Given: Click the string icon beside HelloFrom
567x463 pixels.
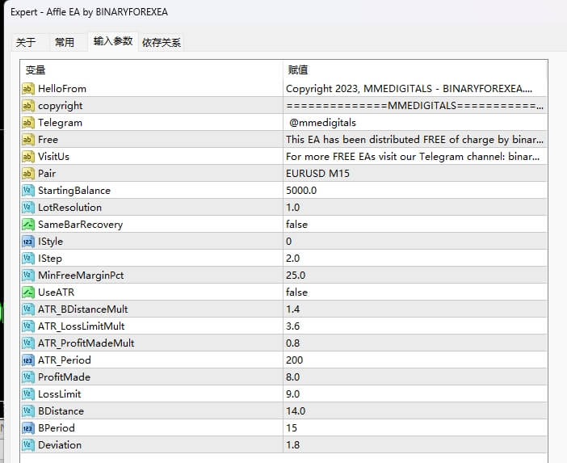Looking at the screenshot, I should point(28,89).
